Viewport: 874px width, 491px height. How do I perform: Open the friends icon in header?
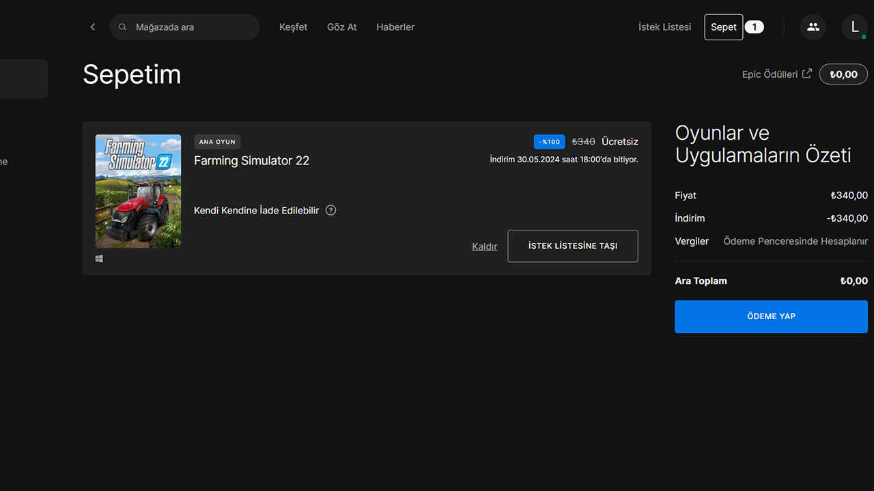point(813,27)
